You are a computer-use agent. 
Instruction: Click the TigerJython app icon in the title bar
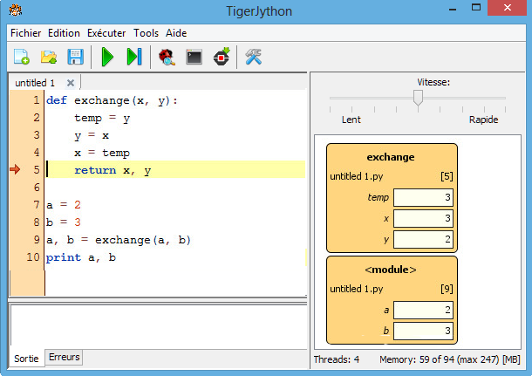[x=16, y=10]
